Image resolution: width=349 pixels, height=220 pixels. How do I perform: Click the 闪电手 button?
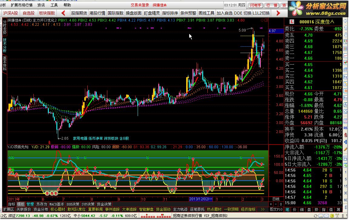point(256,5)
